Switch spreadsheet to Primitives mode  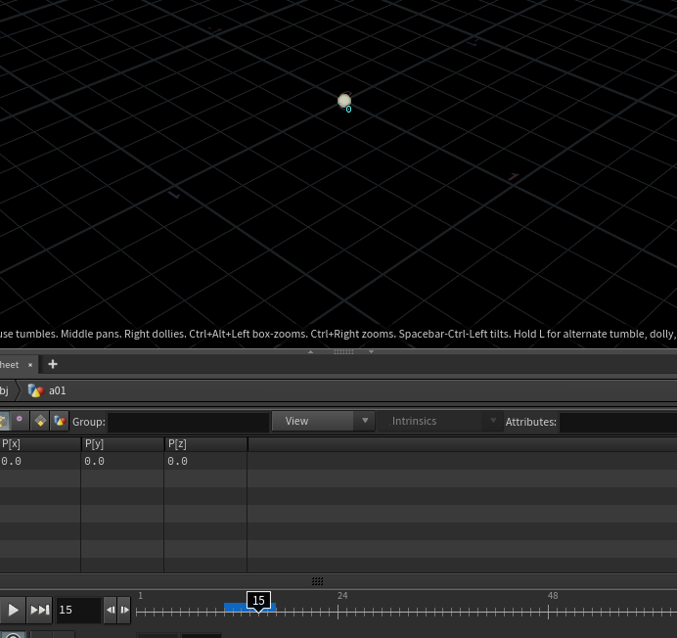[40, 421]
